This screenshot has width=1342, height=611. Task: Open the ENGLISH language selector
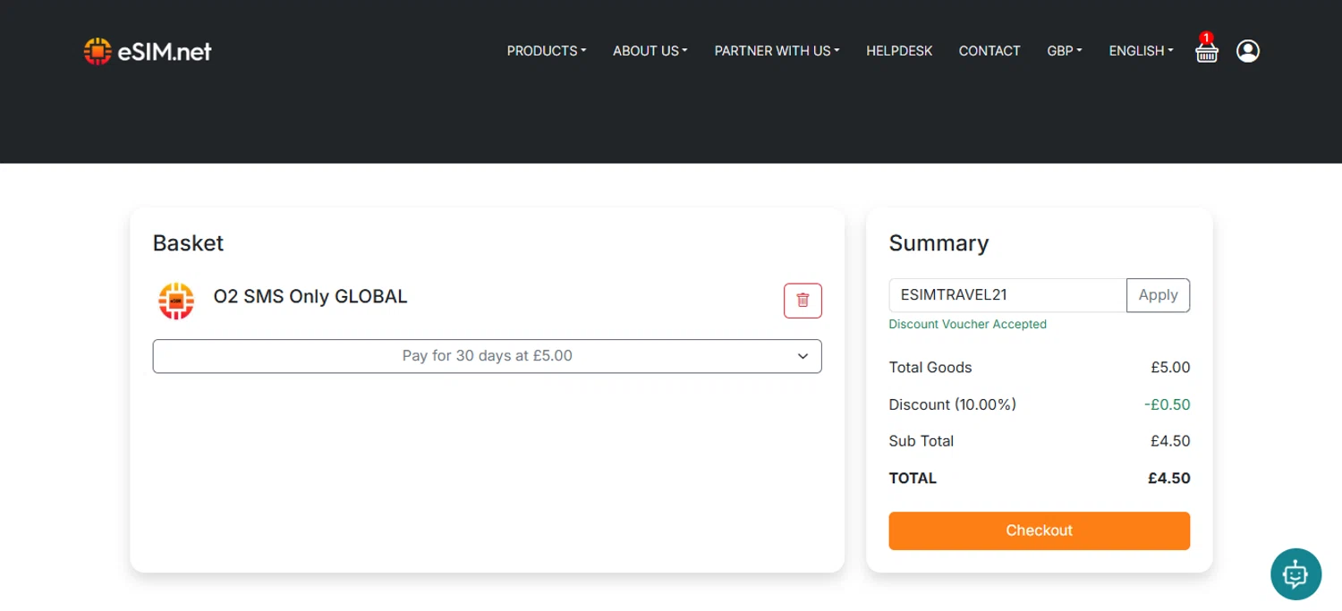pos(1141,51)
